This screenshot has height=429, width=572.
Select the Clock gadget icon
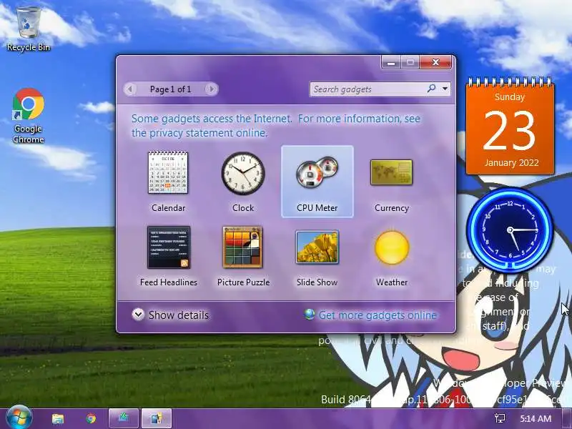pos(243,173)
